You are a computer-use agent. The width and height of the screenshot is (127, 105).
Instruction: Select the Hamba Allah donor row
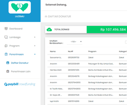click(87, 70)
